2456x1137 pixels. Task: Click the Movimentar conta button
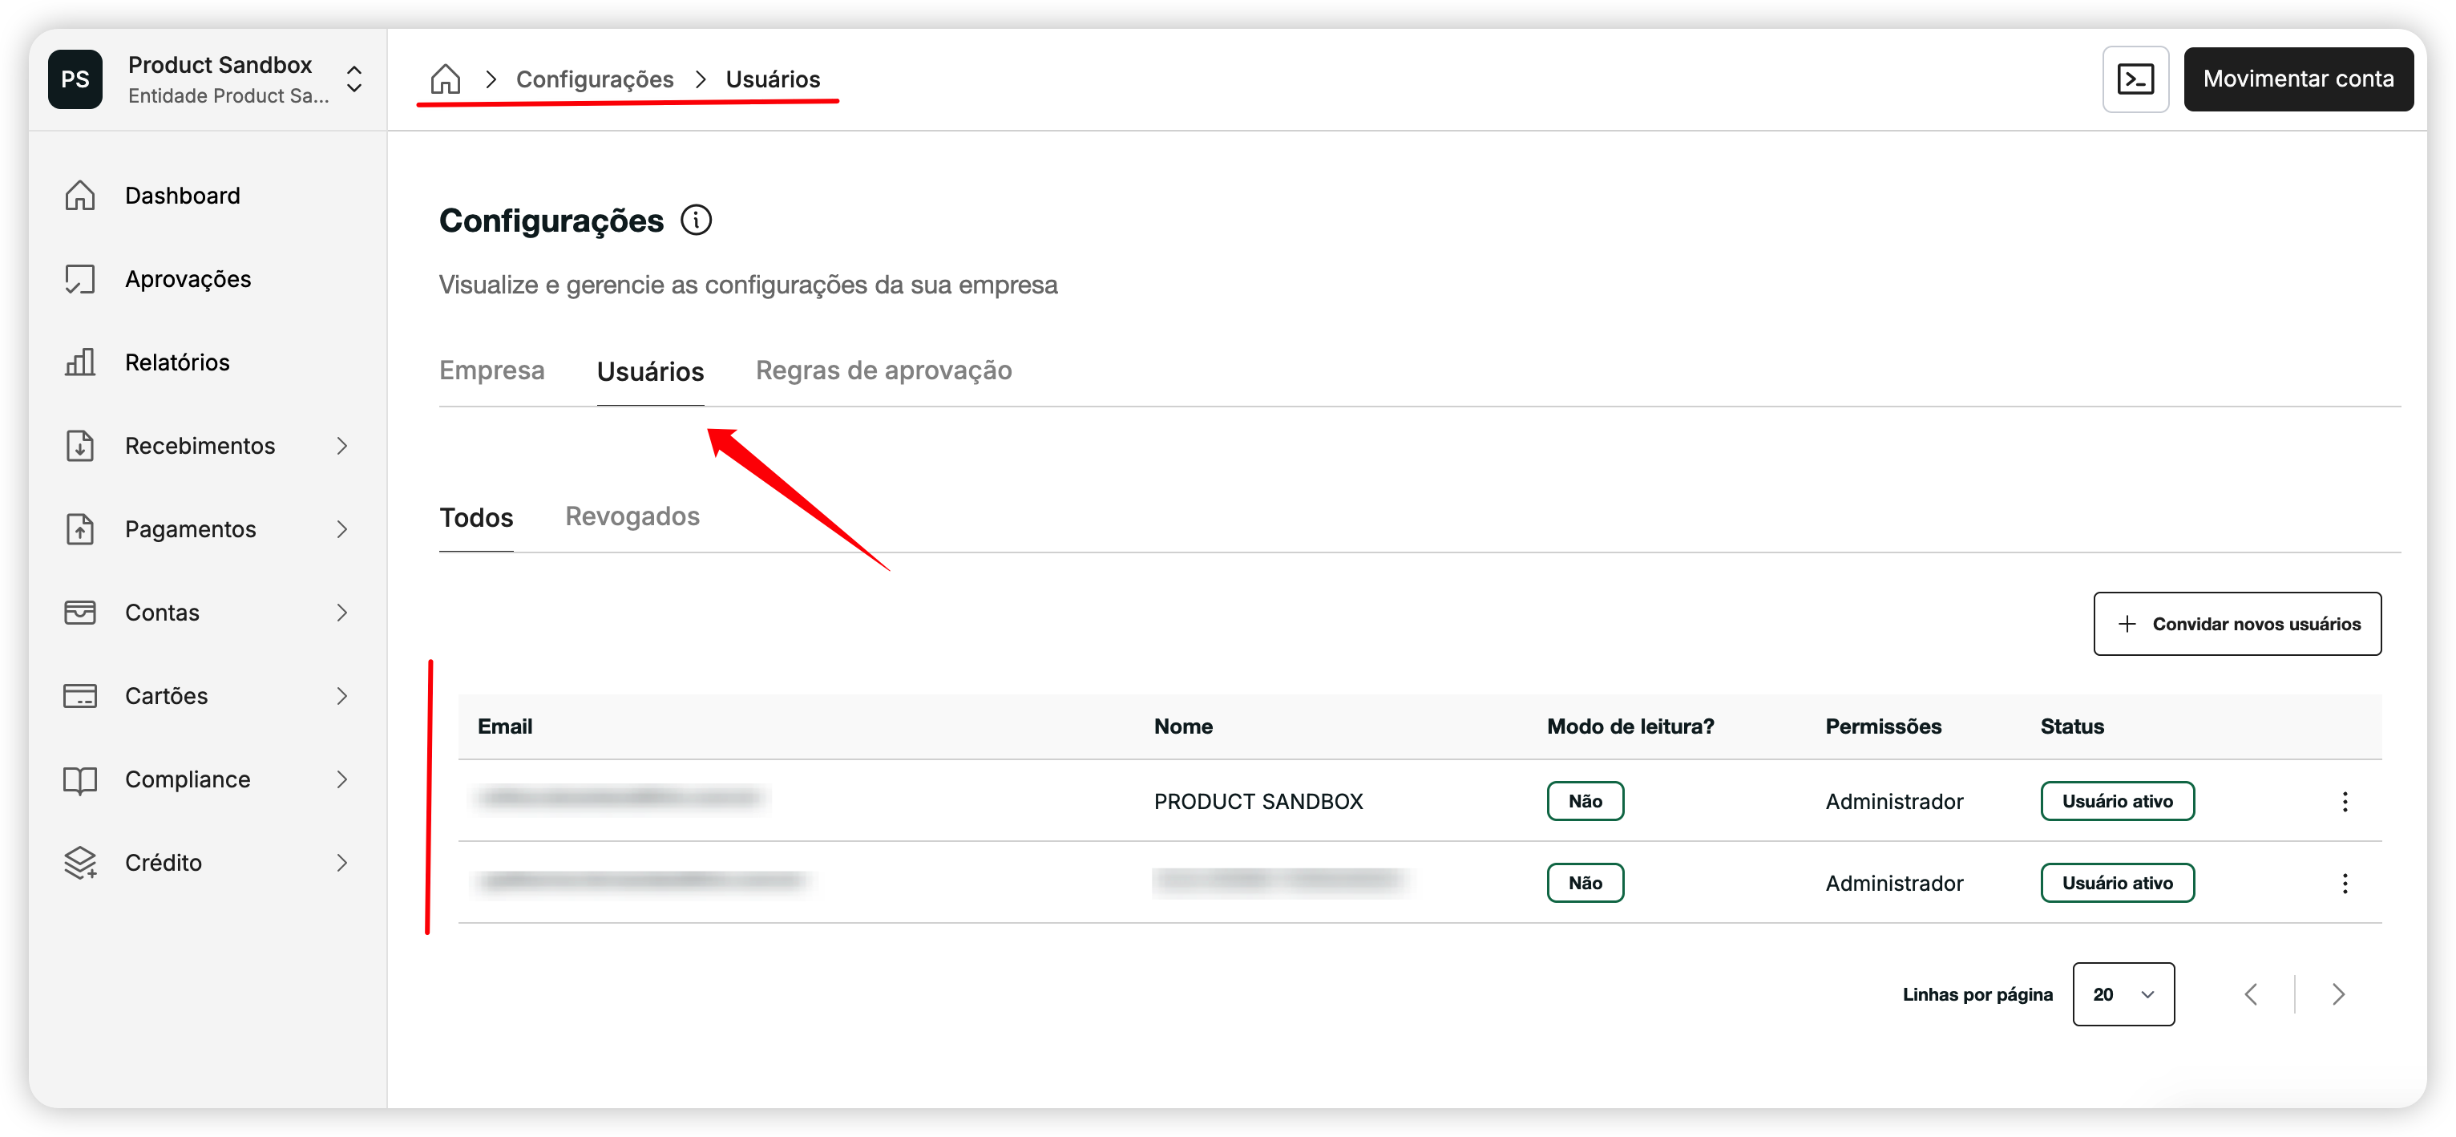click(x=2298, y=79)
